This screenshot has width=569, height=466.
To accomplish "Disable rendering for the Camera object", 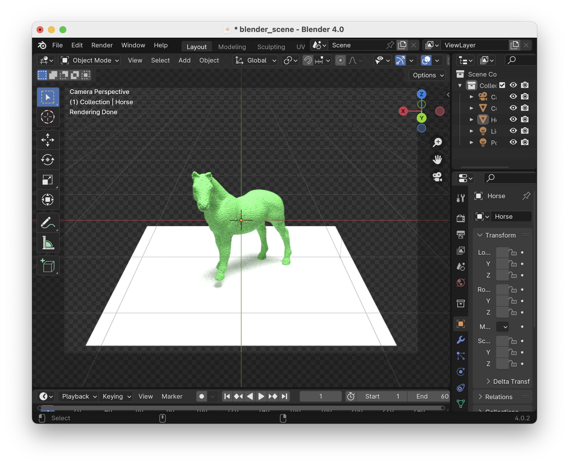I will pos(525,97).
